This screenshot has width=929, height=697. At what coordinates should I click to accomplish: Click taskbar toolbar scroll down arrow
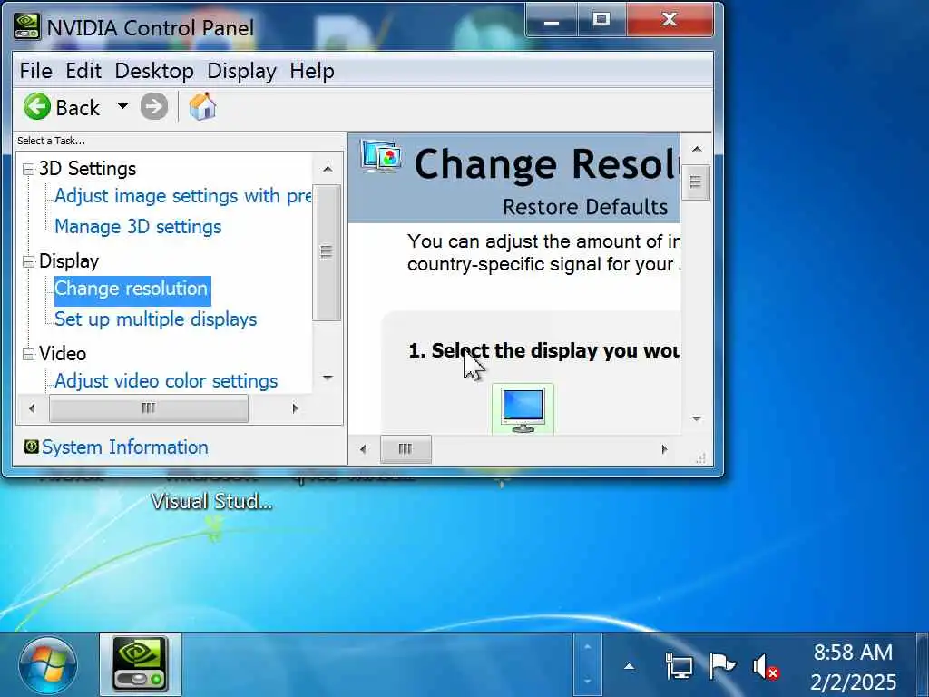(588, 682)
